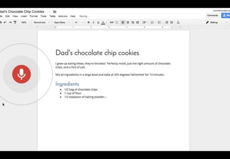Open the Insert menu
Image resolution: width=230 pixels, height=159 pixels.
tap(24, 16)
